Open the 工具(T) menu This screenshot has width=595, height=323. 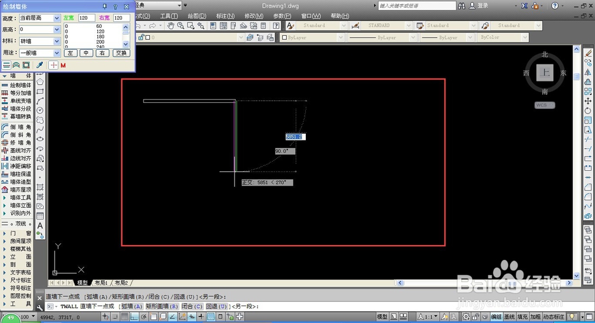(x=168, y=16)
